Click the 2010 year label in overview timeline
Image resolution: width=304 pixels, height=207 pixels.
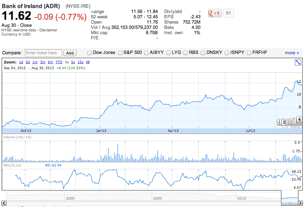242,198
